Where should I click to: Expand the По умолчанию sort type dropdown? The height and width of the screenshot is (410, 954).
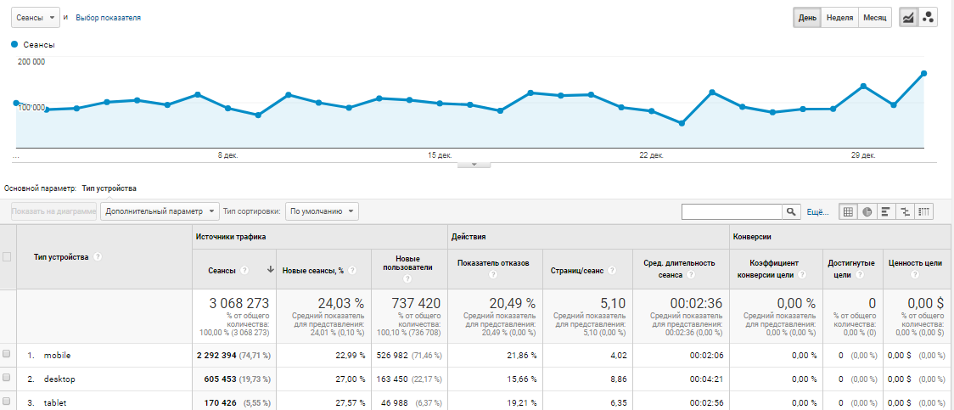(322, 211)
